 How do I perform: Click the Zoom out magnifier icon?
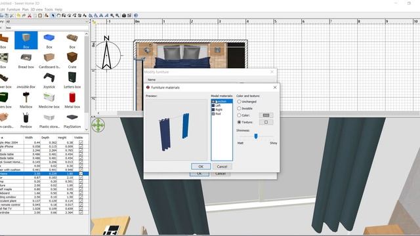pos(117,16)
